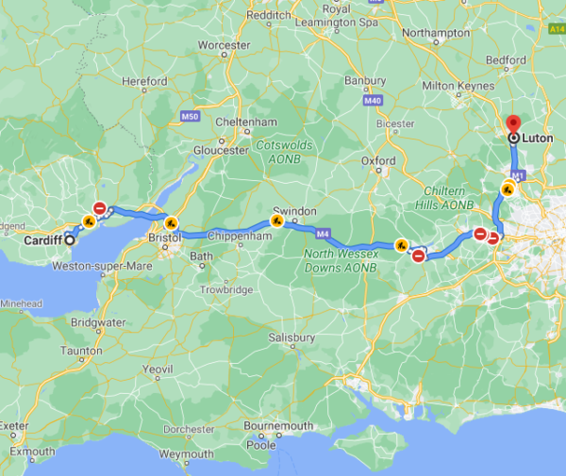Click the M40 motorway shield
The height and width of the screenshot is (476, 566).
pyautogui.click(x=373, y=100)
